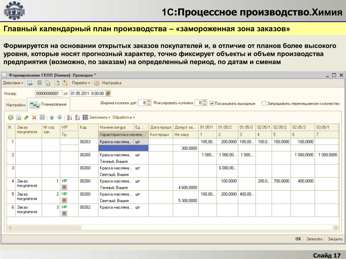Image resolution: width=346 pixels, height=259 pixels.
Task: Click the date field showing 01.05.2011
Action: pos(88,93)
